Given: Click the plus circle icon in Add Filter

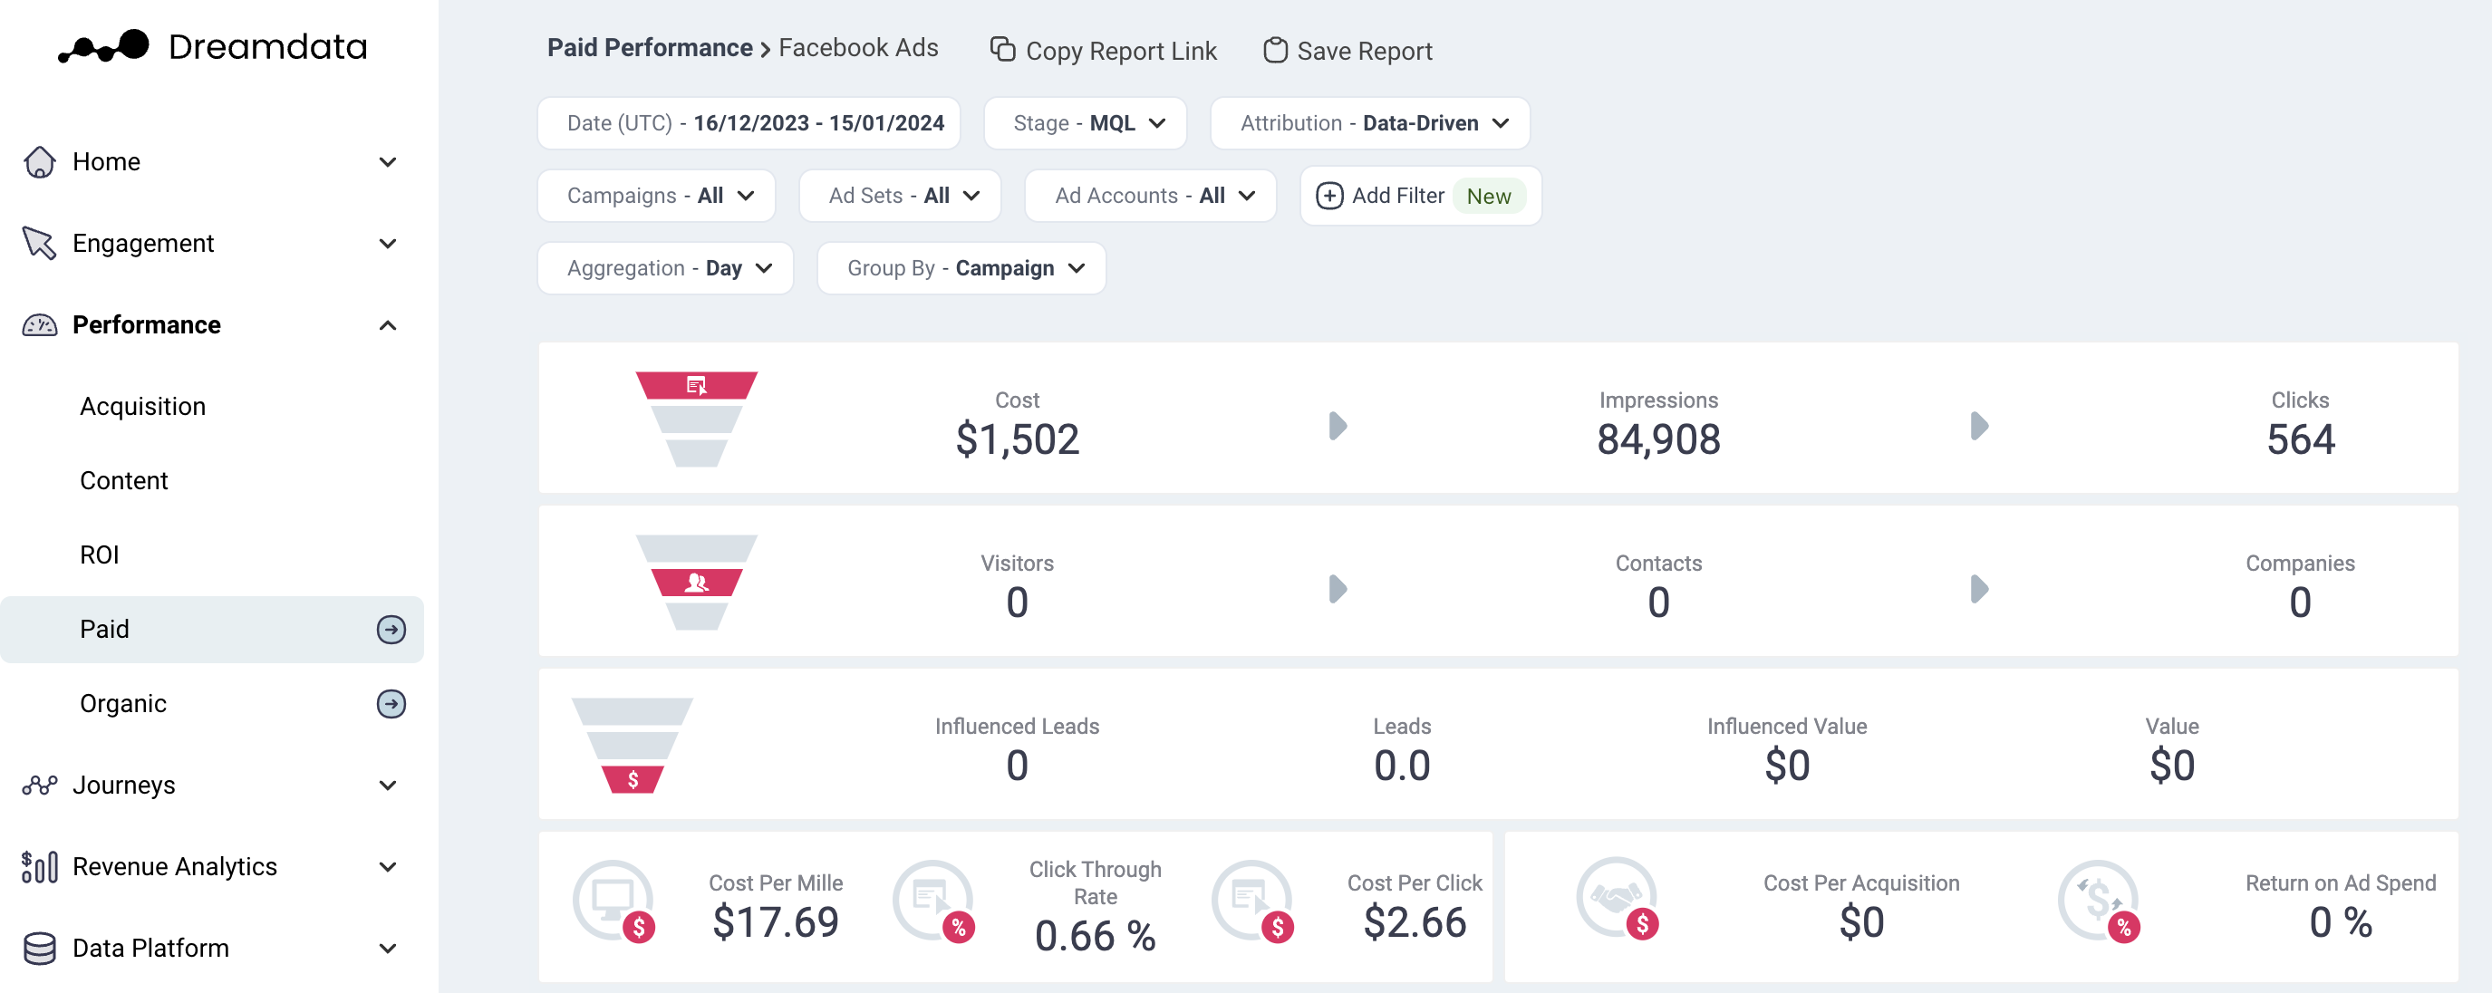Looking at the screenshot, I should [x=1329, y=196].
